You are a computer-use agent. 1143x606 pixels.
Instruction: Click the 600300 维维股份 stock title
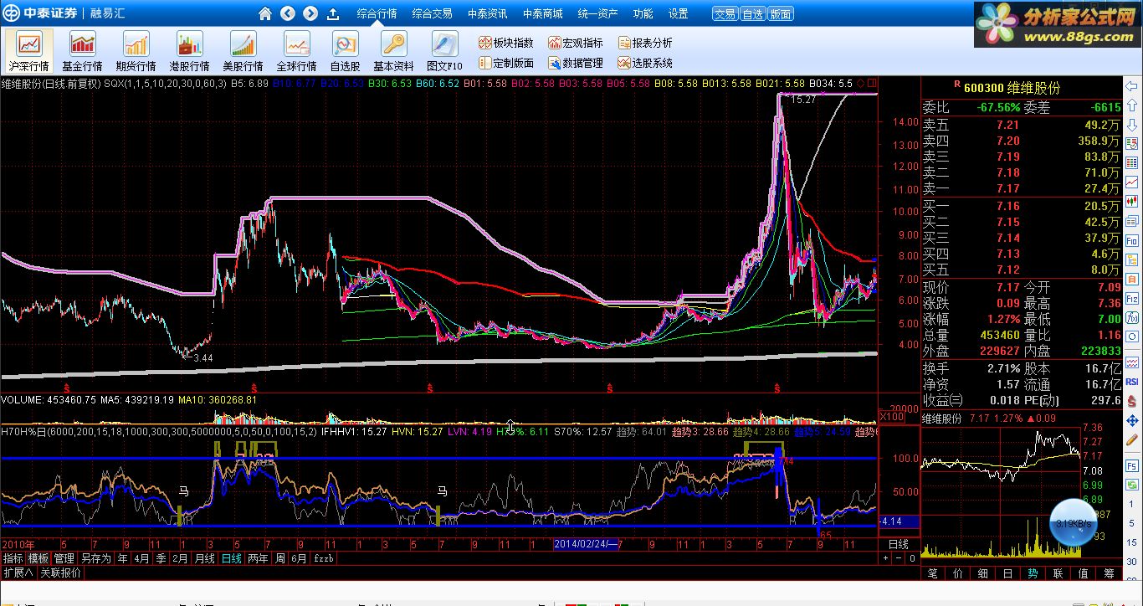(x=1012, y=87)
